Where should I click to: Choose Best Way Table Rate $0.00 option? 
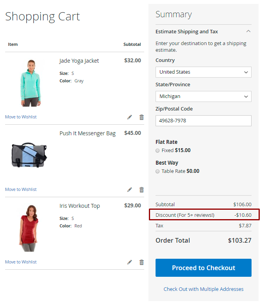(x=158, y=171)
